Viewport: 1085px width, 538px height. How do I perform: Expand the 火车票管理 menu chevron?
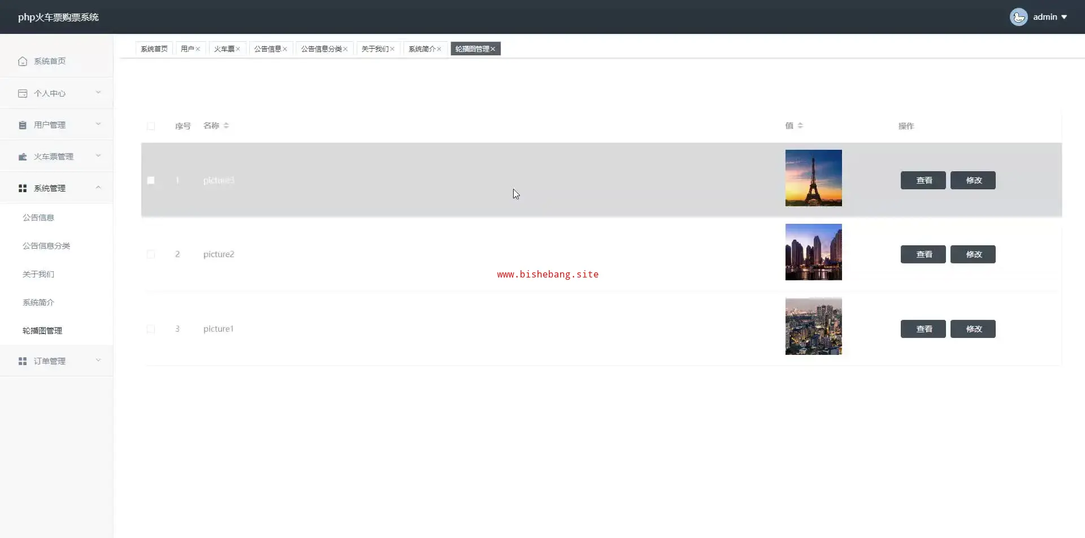click(98, 156)
